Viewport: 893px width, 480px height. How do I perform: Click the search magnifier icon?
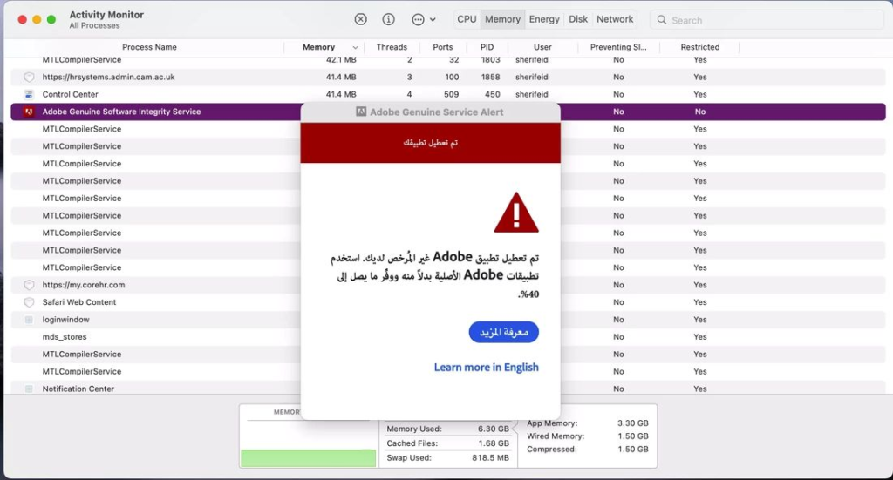[661, 20]
